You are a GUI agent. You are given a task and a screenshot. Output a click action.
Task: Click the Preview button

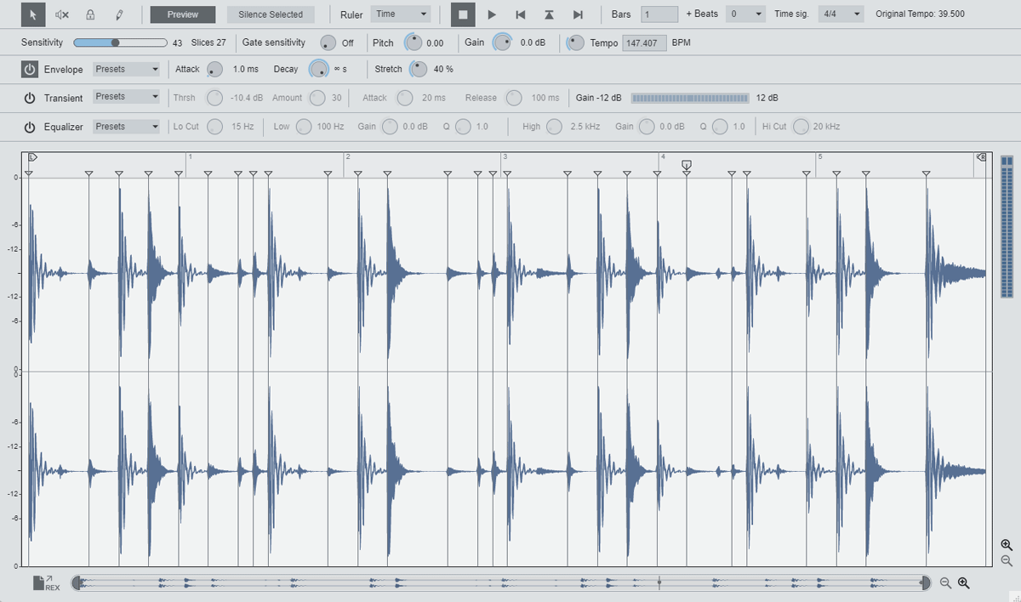point(183,14)
